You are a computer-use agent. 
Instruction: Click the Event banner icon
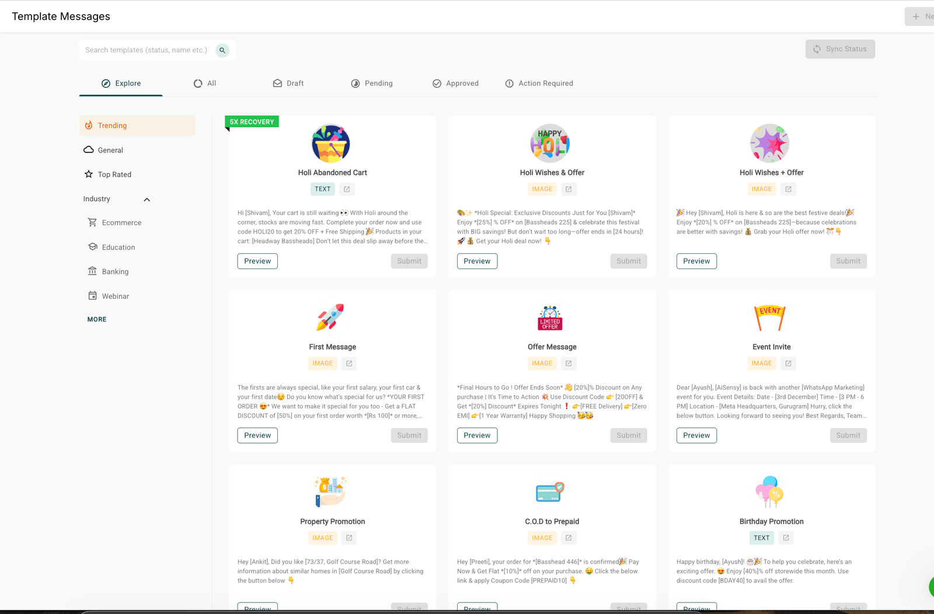[x=770, y=318]
